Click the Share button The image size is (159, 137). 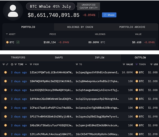pyautogui.click(x=109, y=15)
